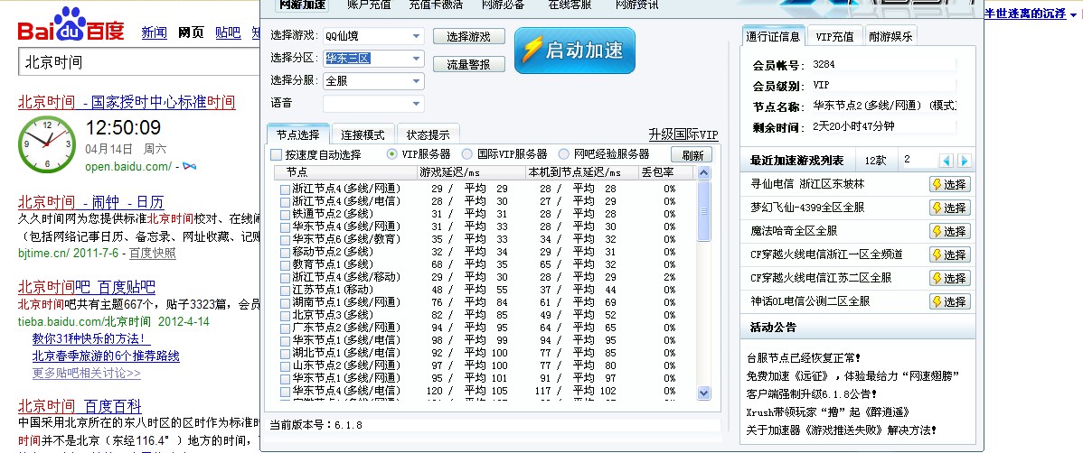The width and height of the screenshot is (1083, 453).
Task: Switch to the 连接模式 tab
Action: 363,135
